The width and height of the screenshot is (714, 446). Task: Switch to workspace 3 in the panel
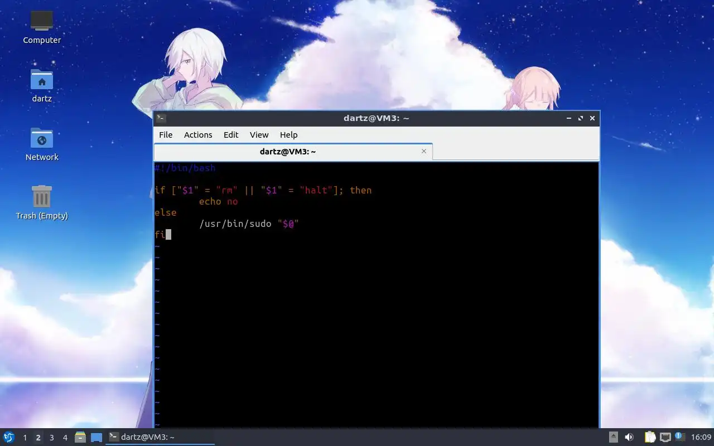click(51, 438)
